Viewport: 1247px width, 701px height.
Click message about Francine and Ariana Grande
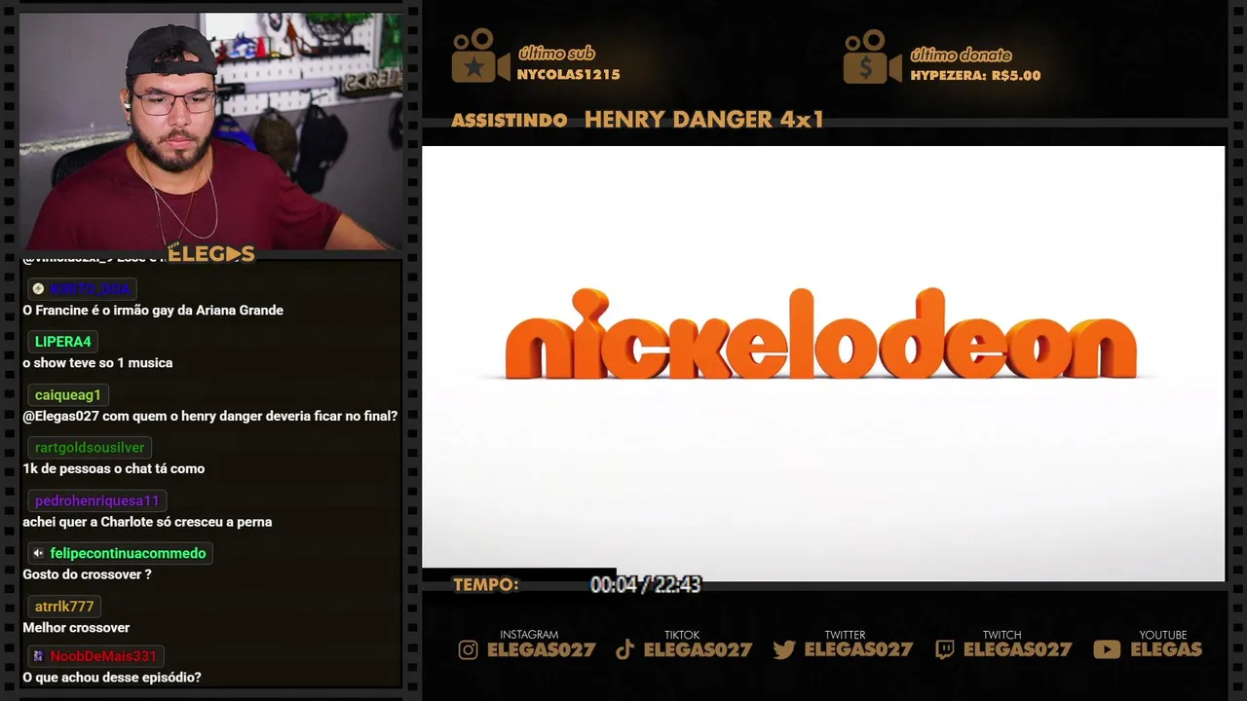tap(153, 311)
